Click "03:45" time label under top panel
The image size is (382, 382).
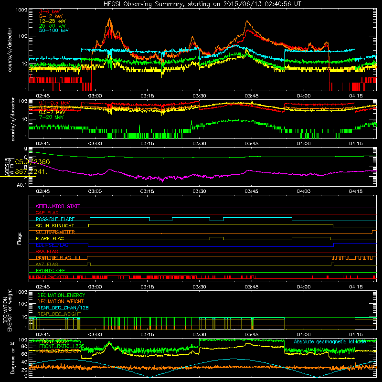(252, 96)
